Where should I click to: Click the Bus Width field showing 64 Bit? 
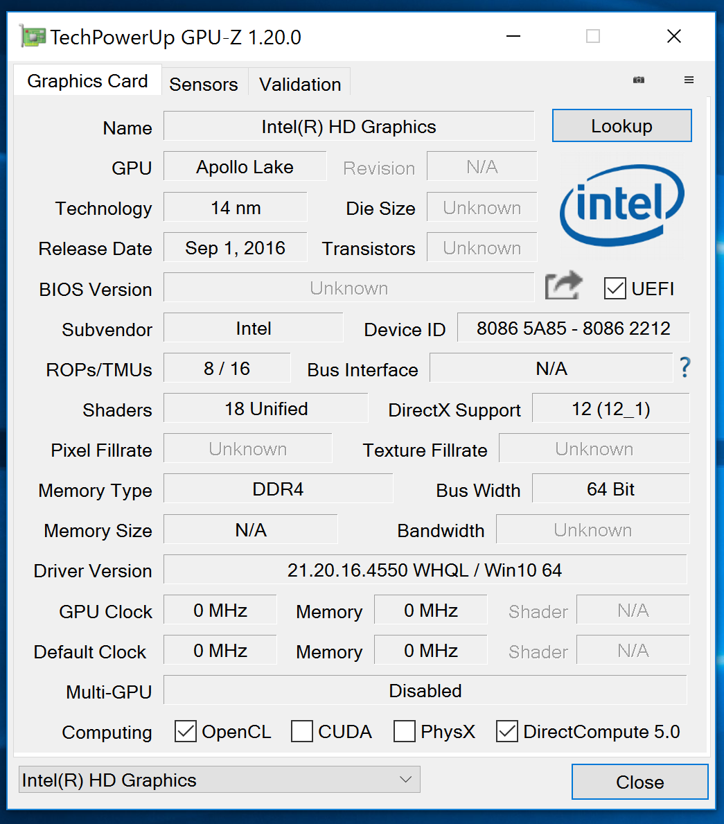click(611, 489)
